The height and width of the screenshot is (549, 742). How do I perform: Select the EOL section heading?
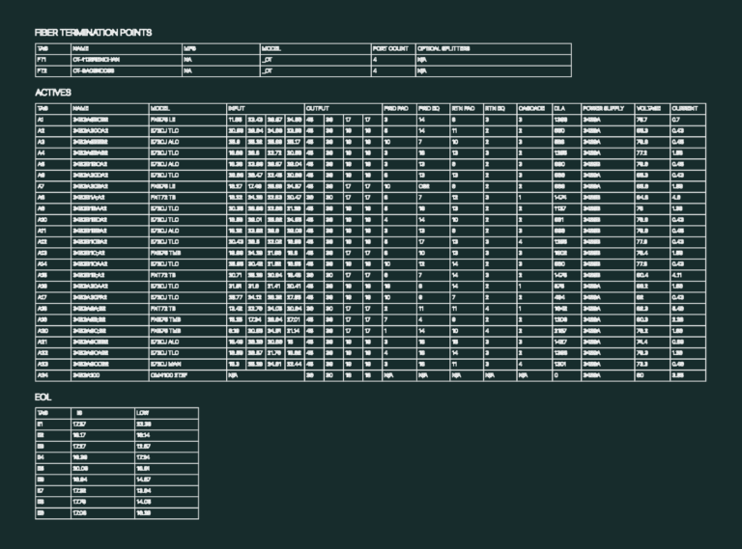coord(43,397)
